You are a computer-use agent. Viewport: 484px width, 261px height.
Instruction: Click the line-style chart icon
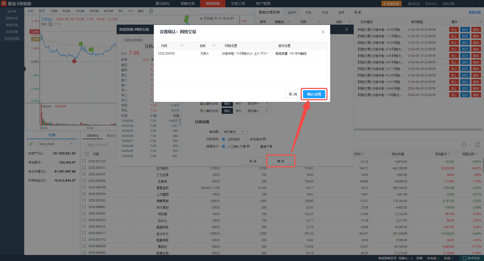[130, 11]
